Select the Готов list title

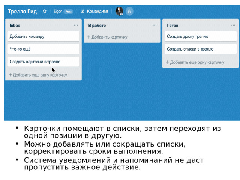pyautogui.click(x=172, y=25)
